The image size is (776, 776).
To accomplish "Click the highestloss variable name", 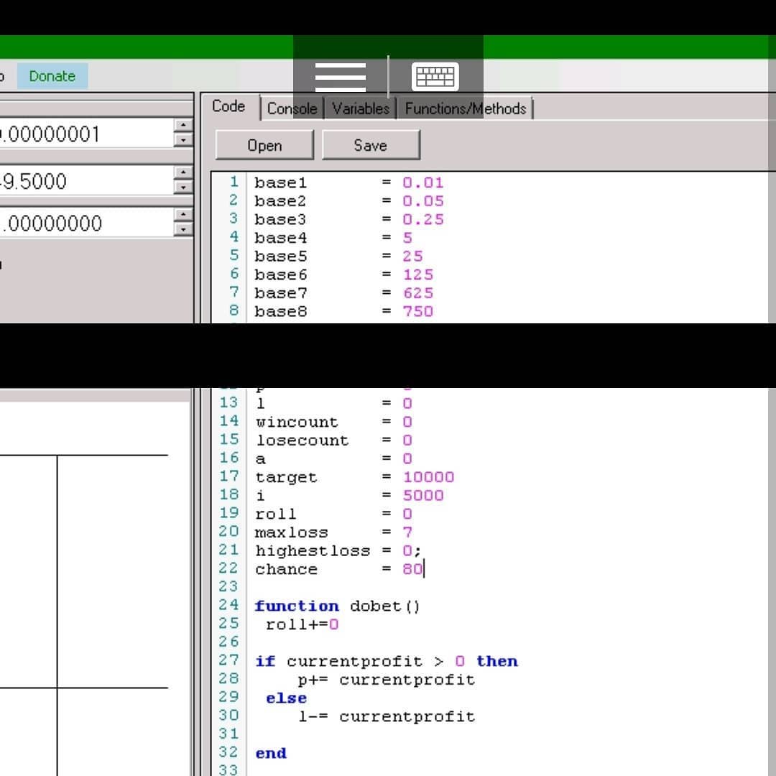I will 313,551.
